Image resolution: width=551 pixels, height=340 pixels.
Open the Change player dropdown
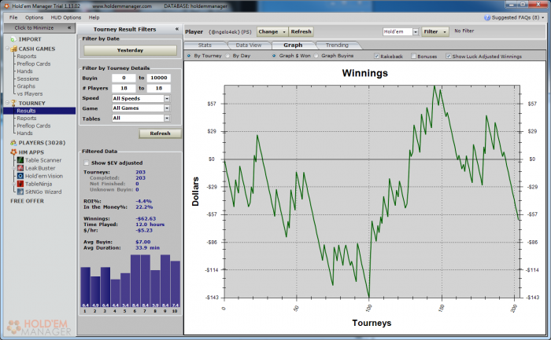272,31
